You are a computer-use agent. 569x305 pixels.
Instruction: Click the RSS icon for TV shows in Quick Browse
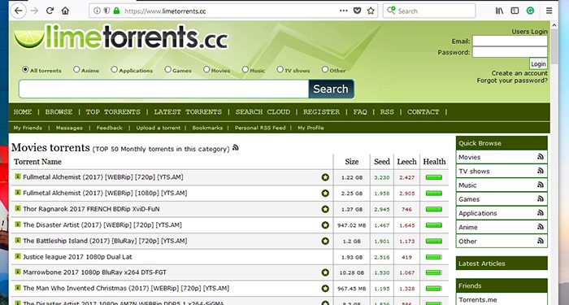541,171
